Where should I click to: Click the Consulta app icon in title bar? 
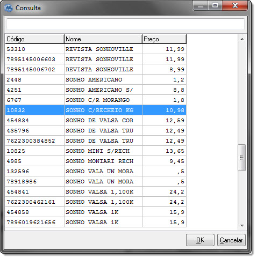[9, 8]
